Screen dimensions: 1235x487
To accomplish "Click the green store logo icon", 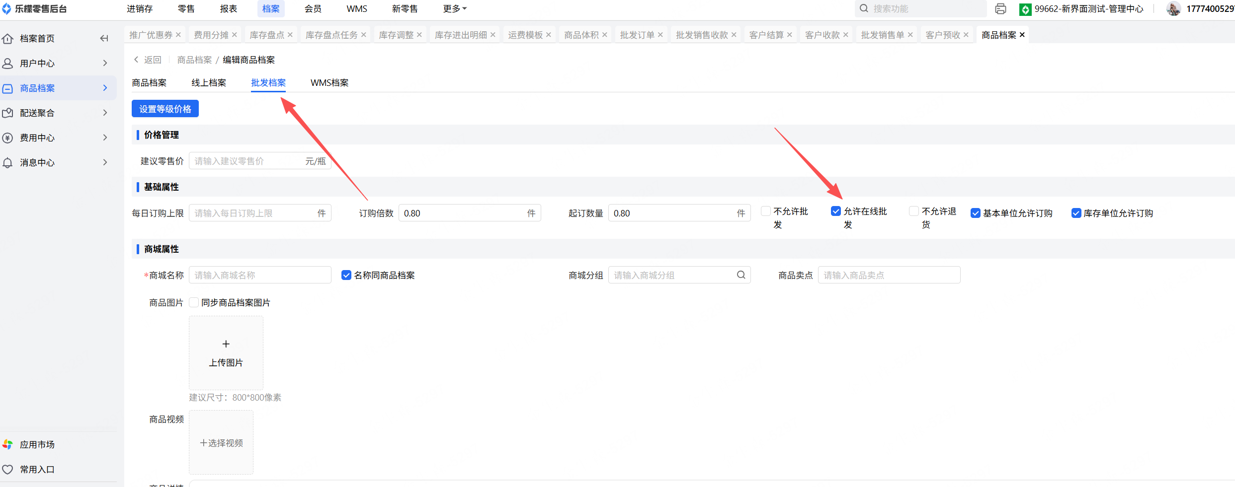I will (x=1025, y=9).
